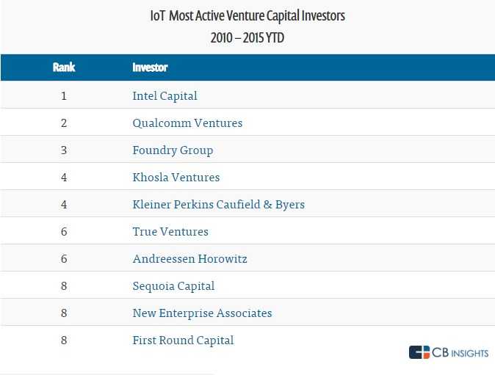The image size is (495, 375).
Task: Click the Rank column header
Action: [x=64, y=68]
